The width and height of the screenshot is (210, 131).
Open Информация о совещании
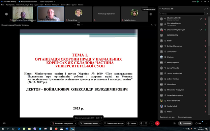(x=28, y=2)
